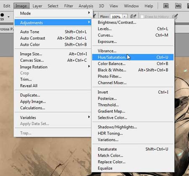
Task: Choose Invert adjustment
Action: click(x=133, y=92)
